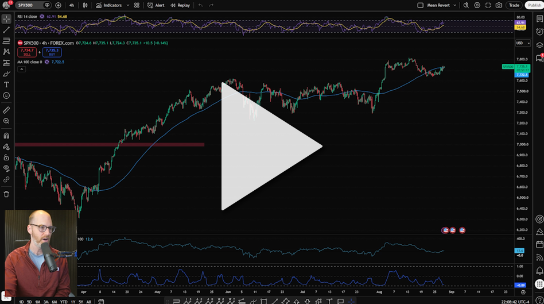The image size is (544, 304).
Task: Open the link drawings tool
Action: click(x=6, y=179)
